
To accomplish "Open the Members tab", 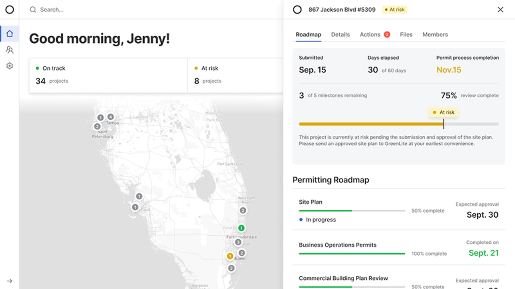I will click(435, 34).
